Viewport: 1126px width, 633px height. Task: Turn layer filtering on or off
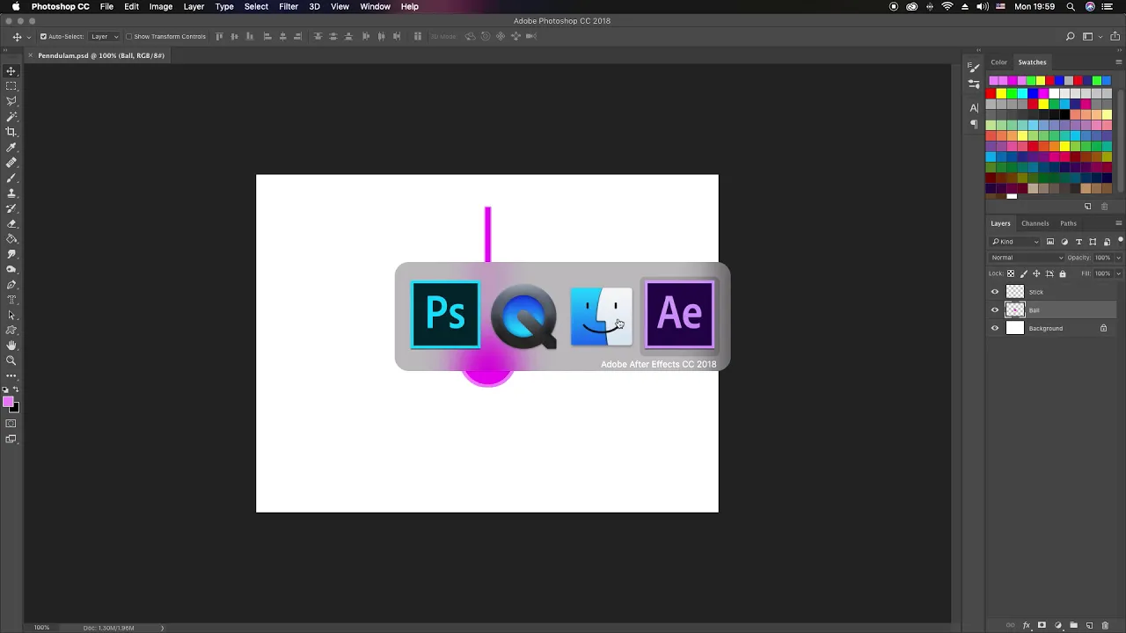(1120, 241)
